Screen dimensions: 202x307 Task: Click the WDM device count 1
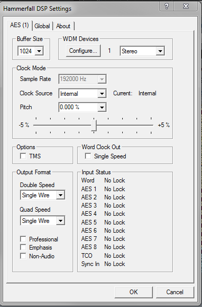click(x=109, y=51)
